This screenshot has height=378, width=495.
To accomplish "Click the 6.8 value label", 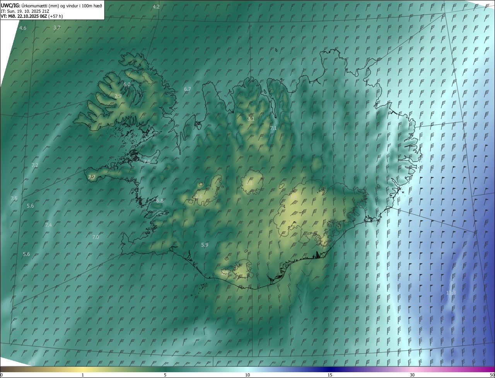I will 160,201.
